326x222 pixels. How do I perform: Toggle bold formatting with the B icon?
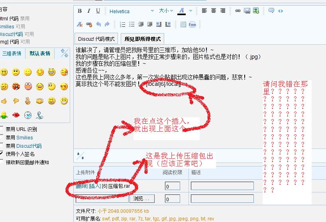pos(80,11)
